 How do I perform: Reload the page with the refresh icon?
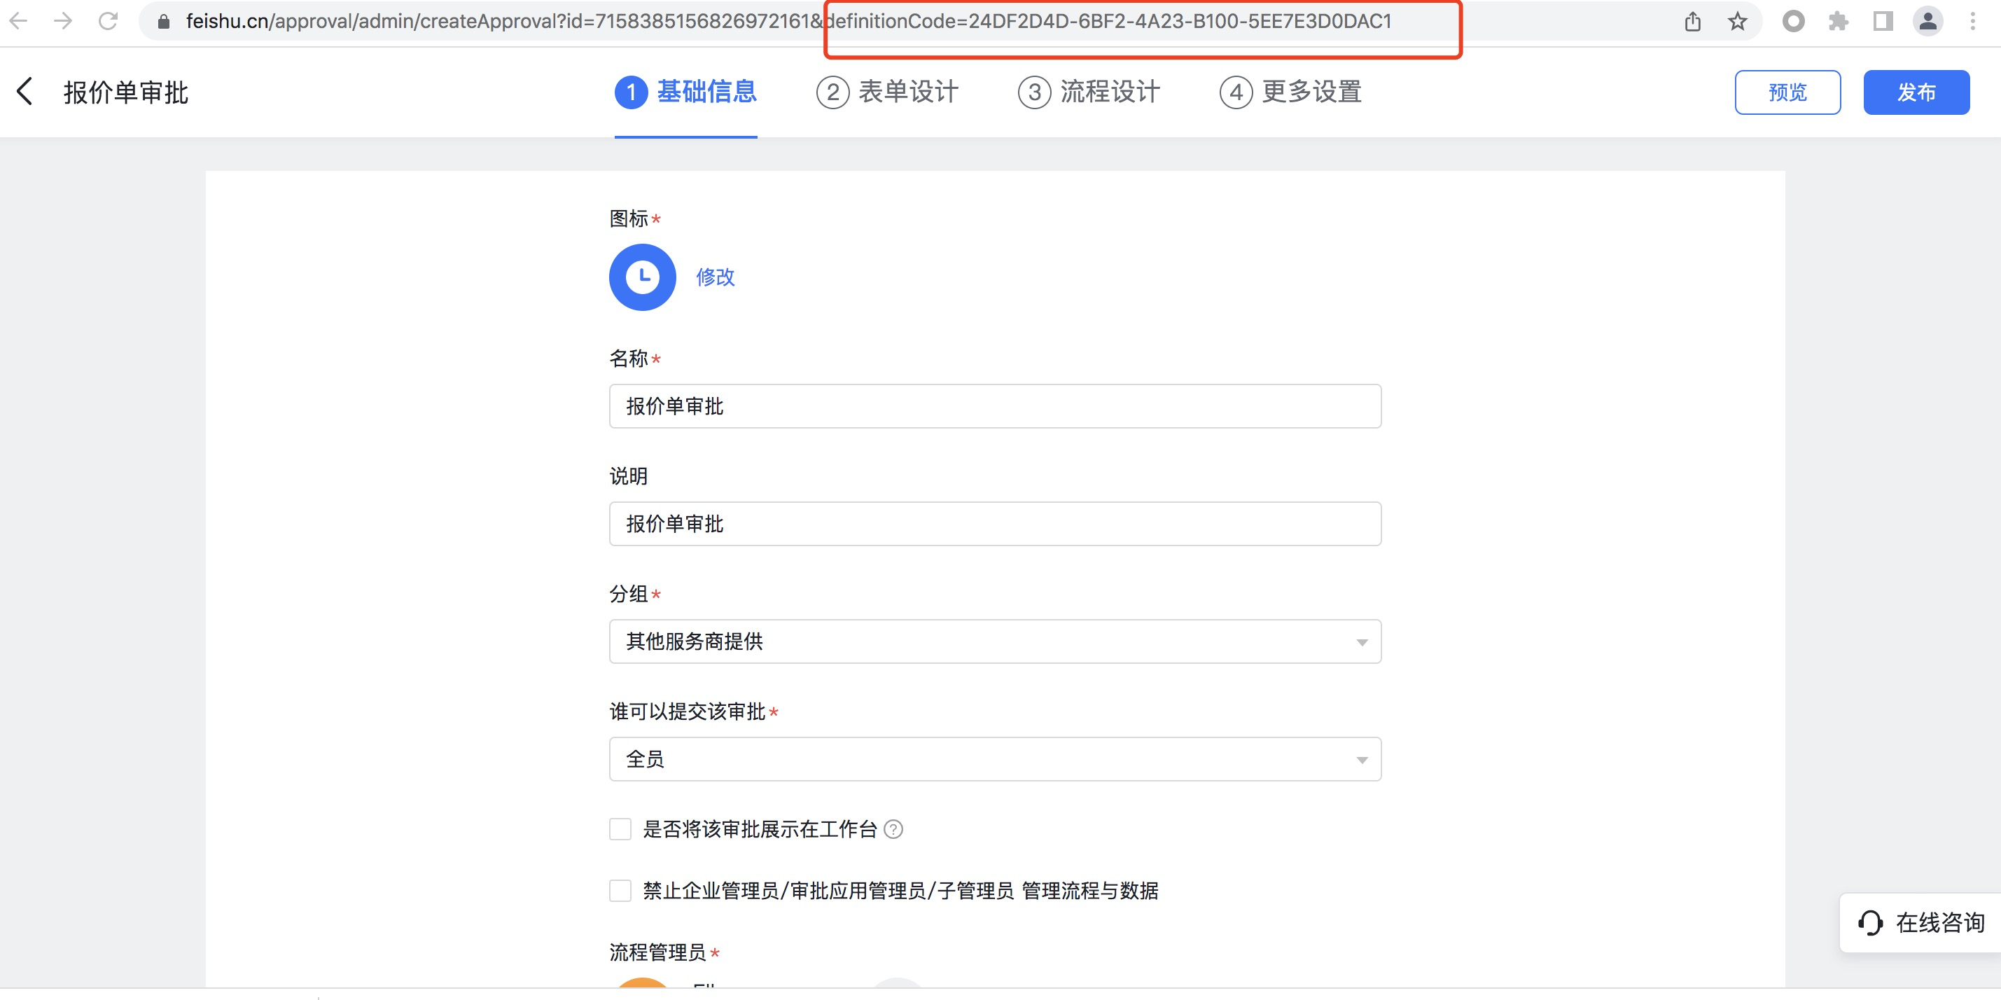(108, 22)
